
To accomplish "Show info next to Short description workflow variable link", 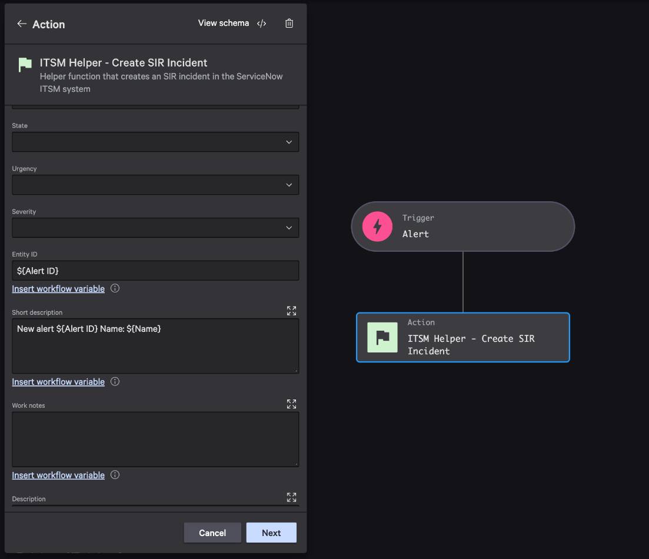I will pos(115,381).
